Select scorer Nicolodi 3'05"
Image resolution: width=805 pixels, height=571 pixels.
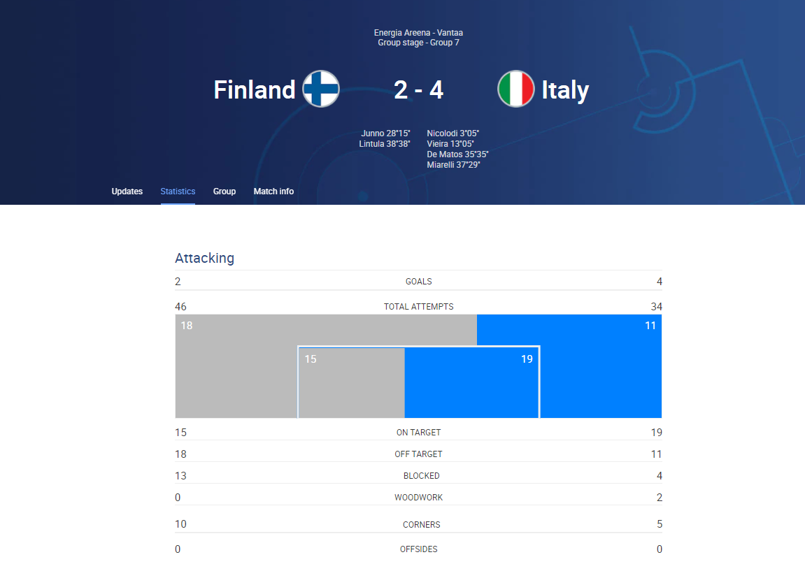tap(453, 133)
